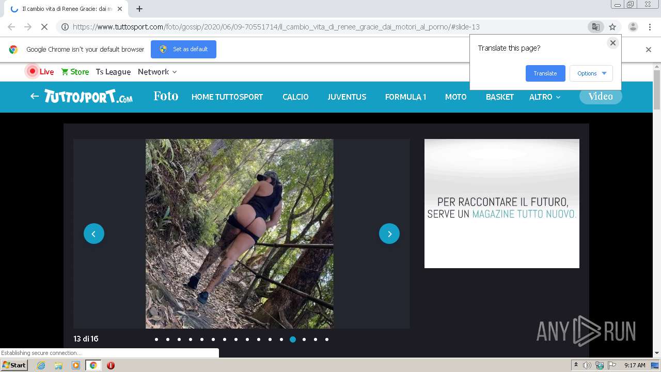Viewport: 661px width, 372px height.
Task: Go to Home Tuttosport
Action: pyautogui.click(x=227, y=97)
